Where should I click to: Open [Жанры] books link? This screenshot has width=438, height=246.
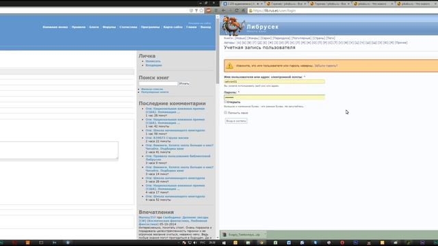[253, 38]
